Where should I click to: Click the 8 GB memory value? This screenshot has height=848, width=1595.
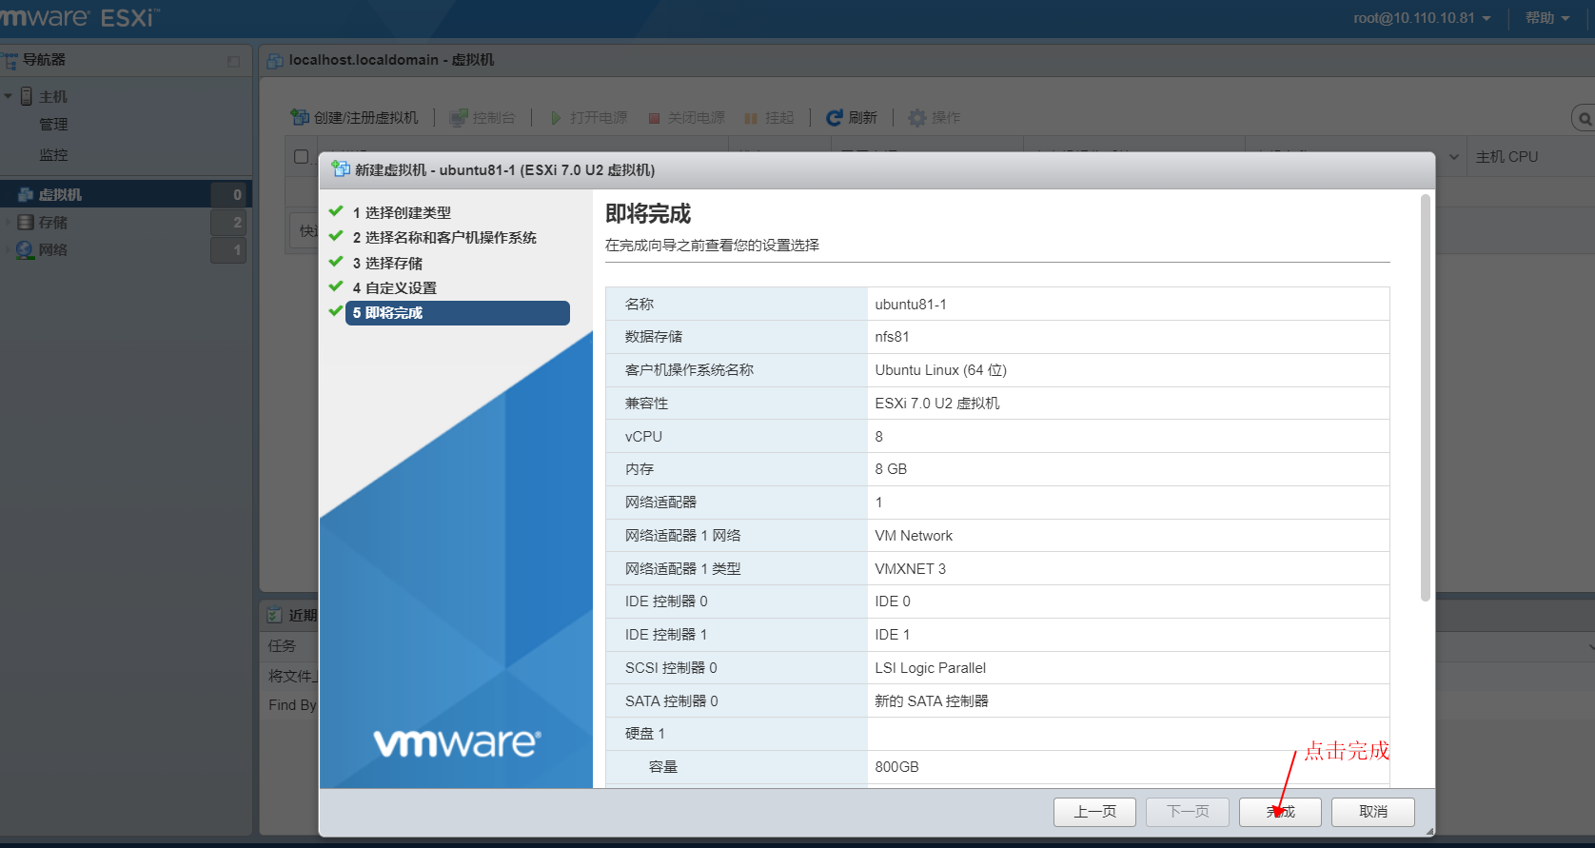(891, 469)
